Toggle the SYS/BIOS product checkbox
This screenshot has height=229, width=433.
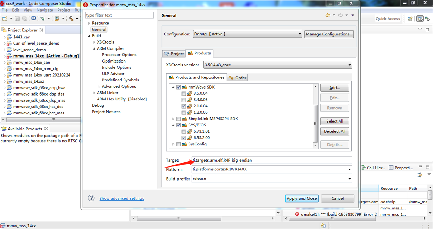tap(178, 125)
